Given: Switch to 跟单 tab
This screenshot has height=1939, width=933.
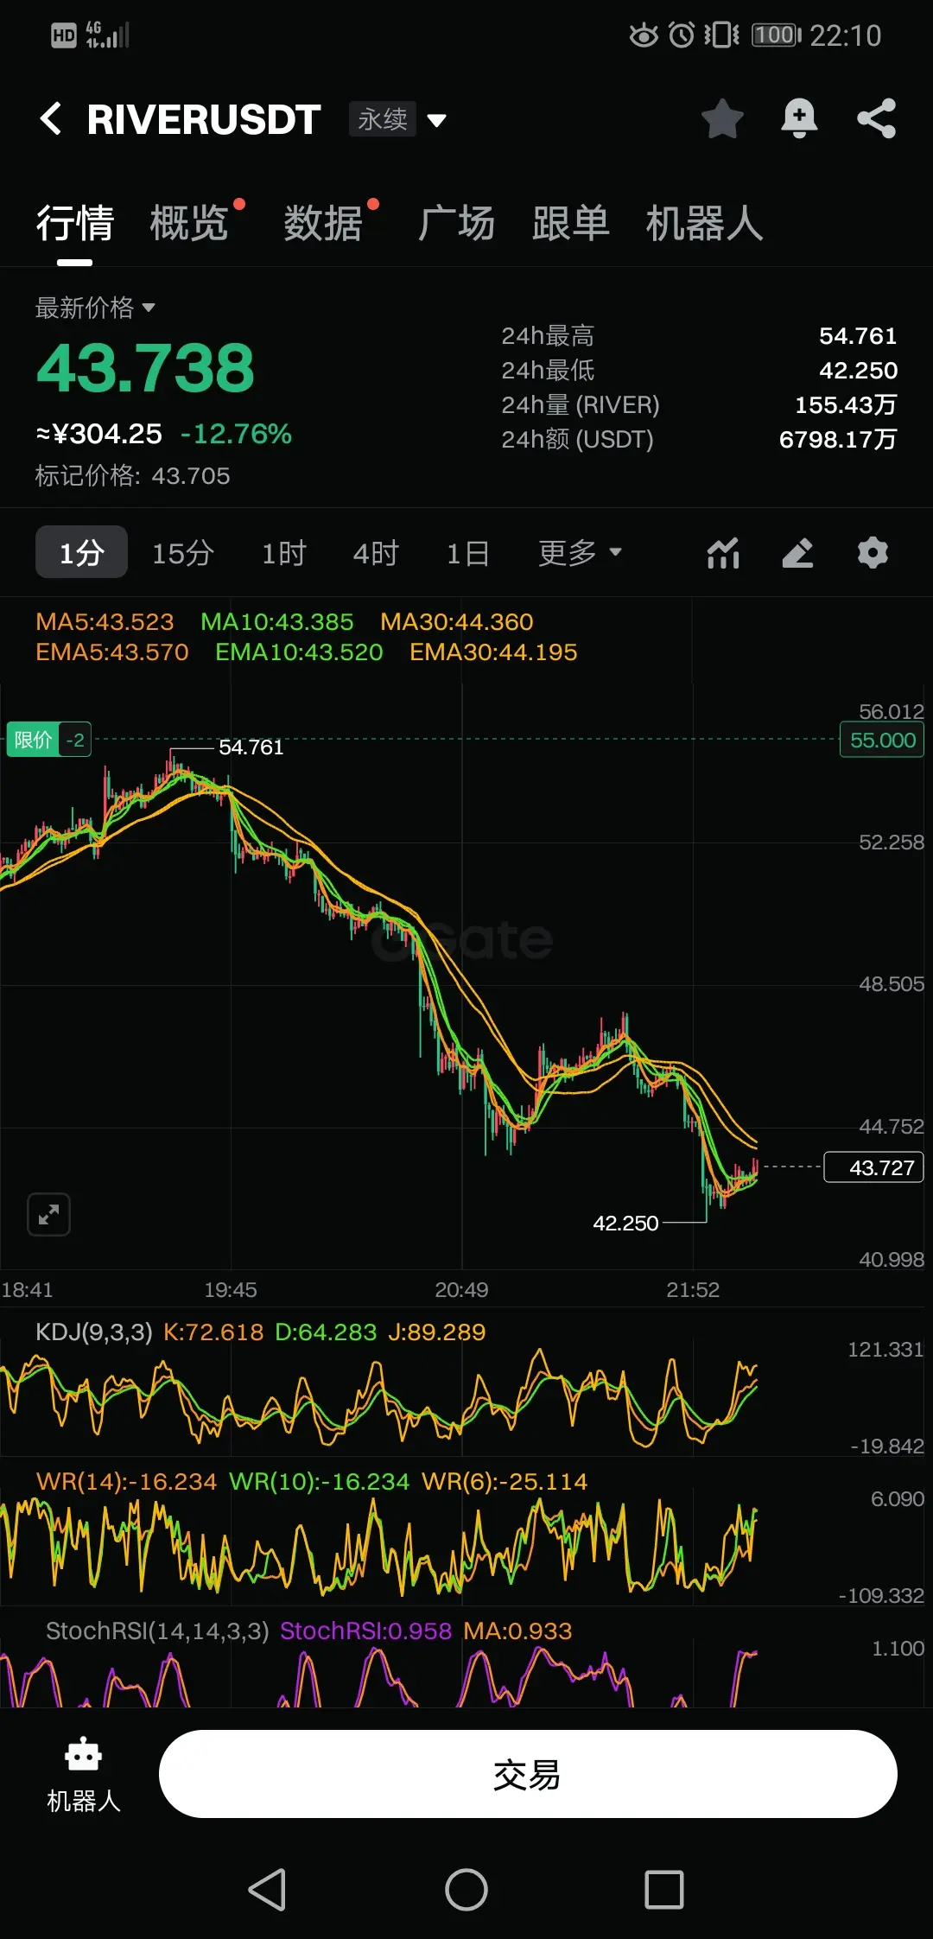Looking at the screenshot, I should tap(571, 224).
